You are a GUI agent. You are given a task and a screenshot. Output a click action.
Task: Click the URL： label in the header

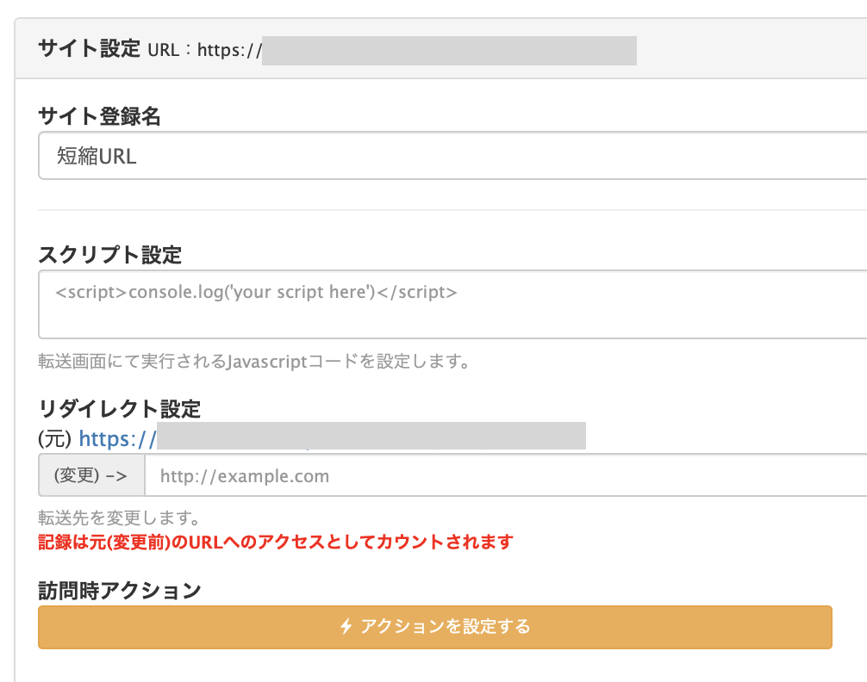pos(170,50)
